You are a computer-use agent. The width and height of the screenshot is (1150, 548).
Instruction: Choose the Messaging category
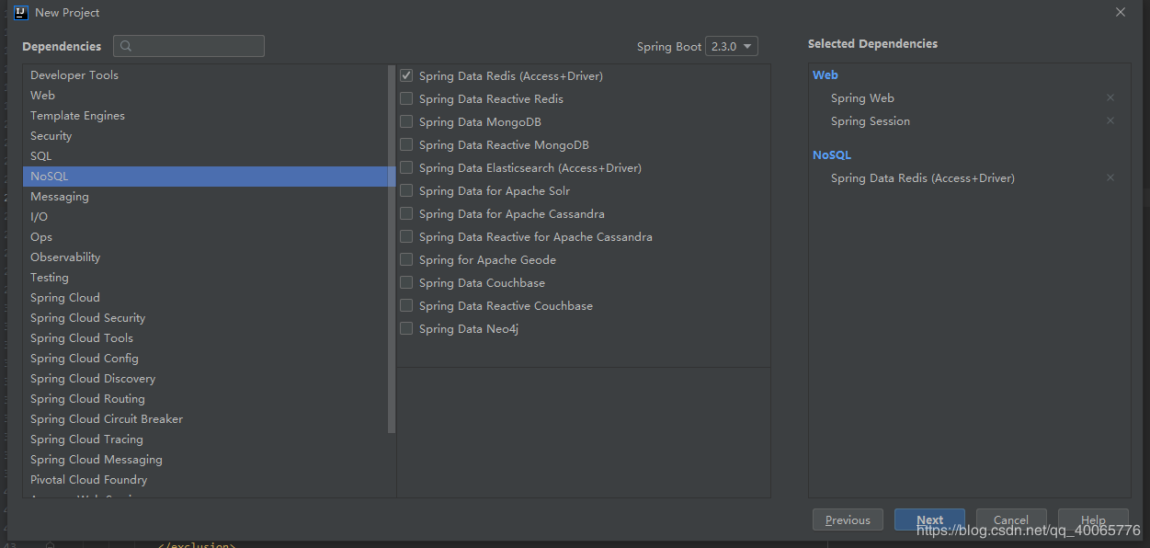(x=60, y=197)
